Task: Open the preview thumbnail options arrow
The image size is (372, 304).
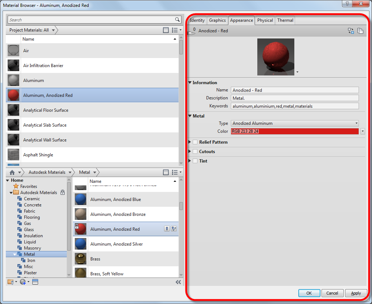Action: point(297,72)
